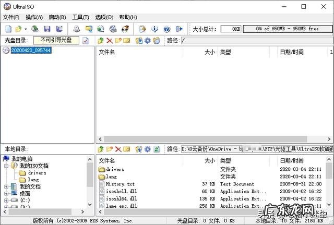Click add-to-image icon in local directory toolbar
334x225 pixels.
point(139,149)
